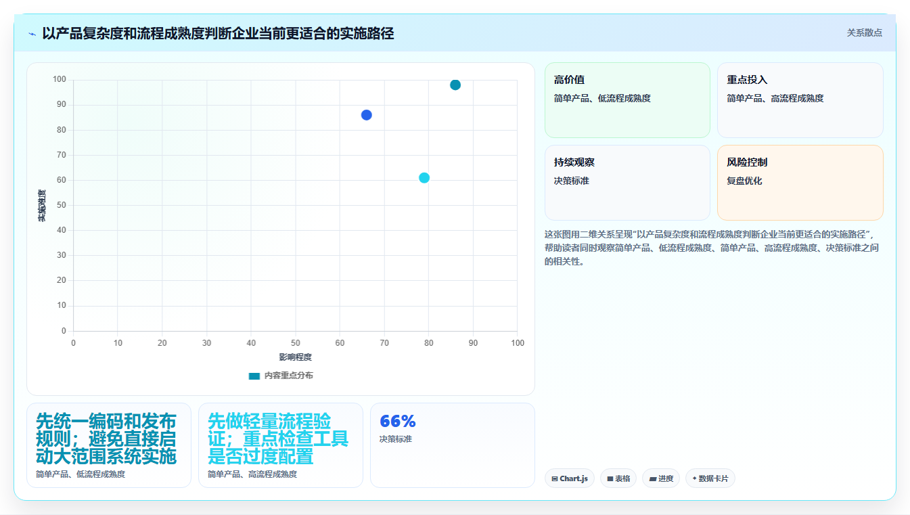The height and width of the screenshot is (515, 910).
Task: Click the 数据卡片 tag chip
Action: [x=710, y=478]
